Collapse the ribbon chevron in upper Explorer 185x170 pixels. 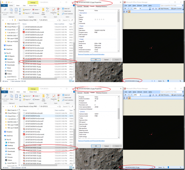point(71,5)
